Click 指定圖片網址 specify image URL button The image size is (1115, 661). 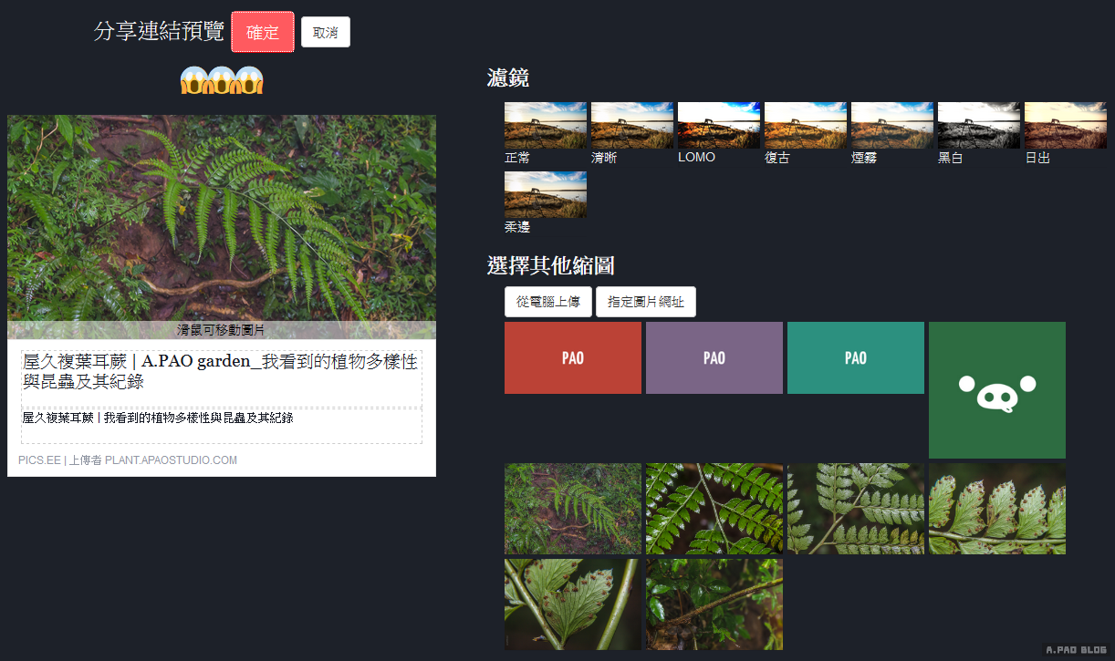[645, 302]
